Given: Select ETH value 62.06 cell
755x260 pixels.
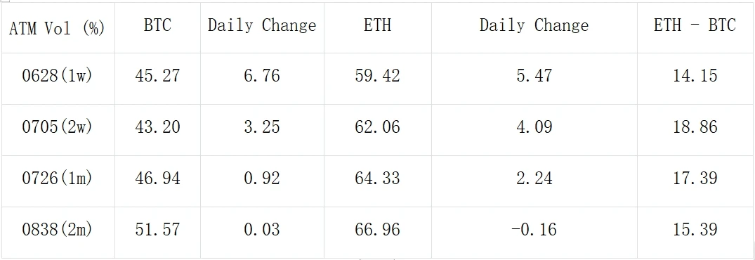Looking at the screenshot, I should (378, 127).
